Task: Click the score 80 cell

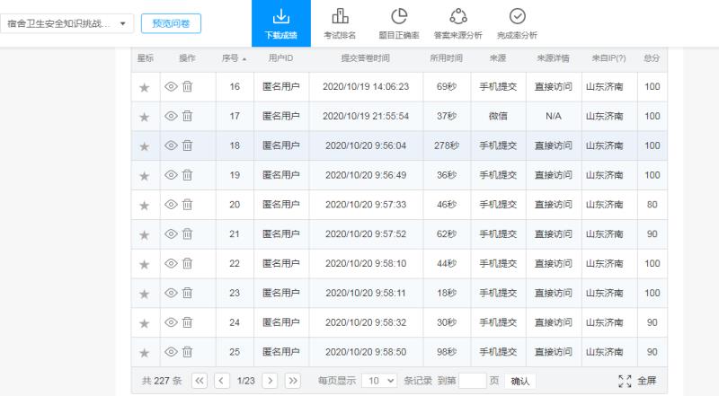Action: (652, 205)
